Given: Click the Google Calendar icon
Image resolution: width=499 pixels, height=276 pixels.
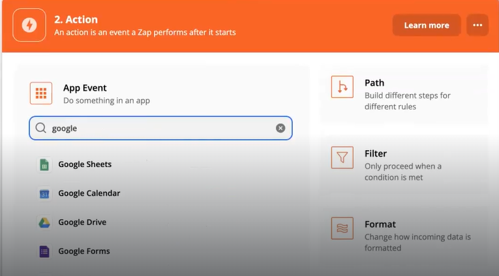Looking at the screenshot, I should click(44, 194).
